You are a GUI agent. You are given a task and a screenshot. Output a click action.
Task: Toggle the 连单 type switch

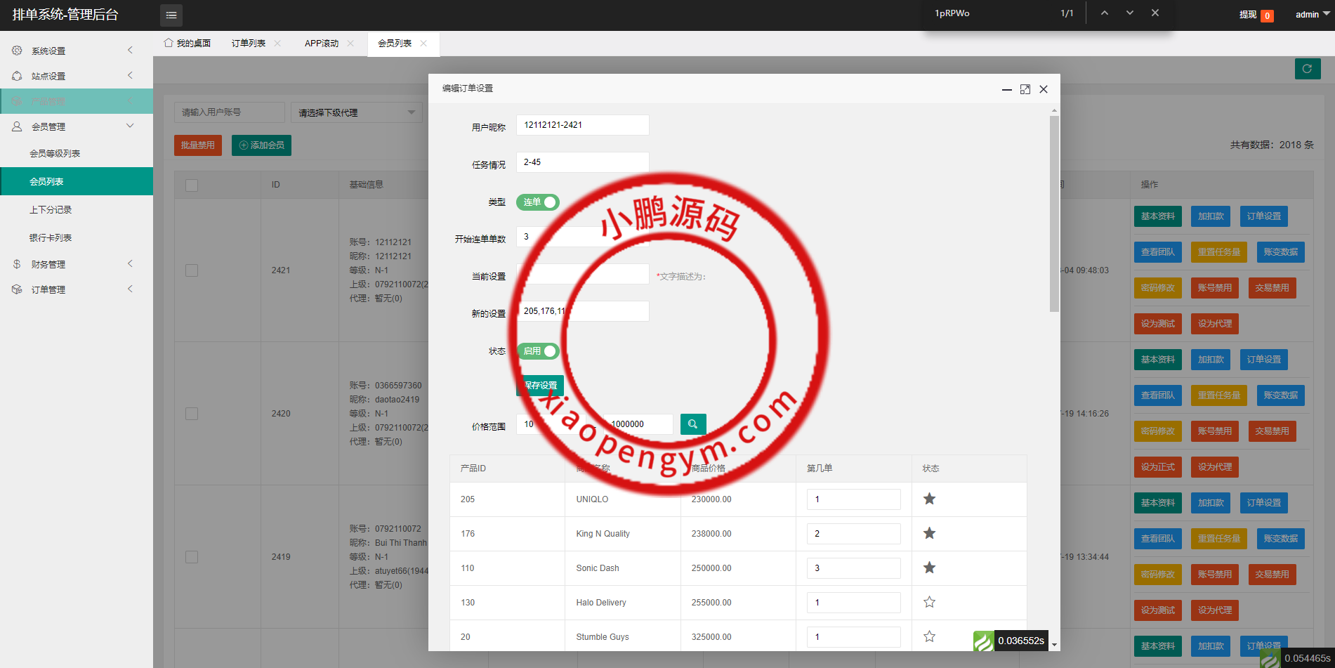(x=538, y=202)
